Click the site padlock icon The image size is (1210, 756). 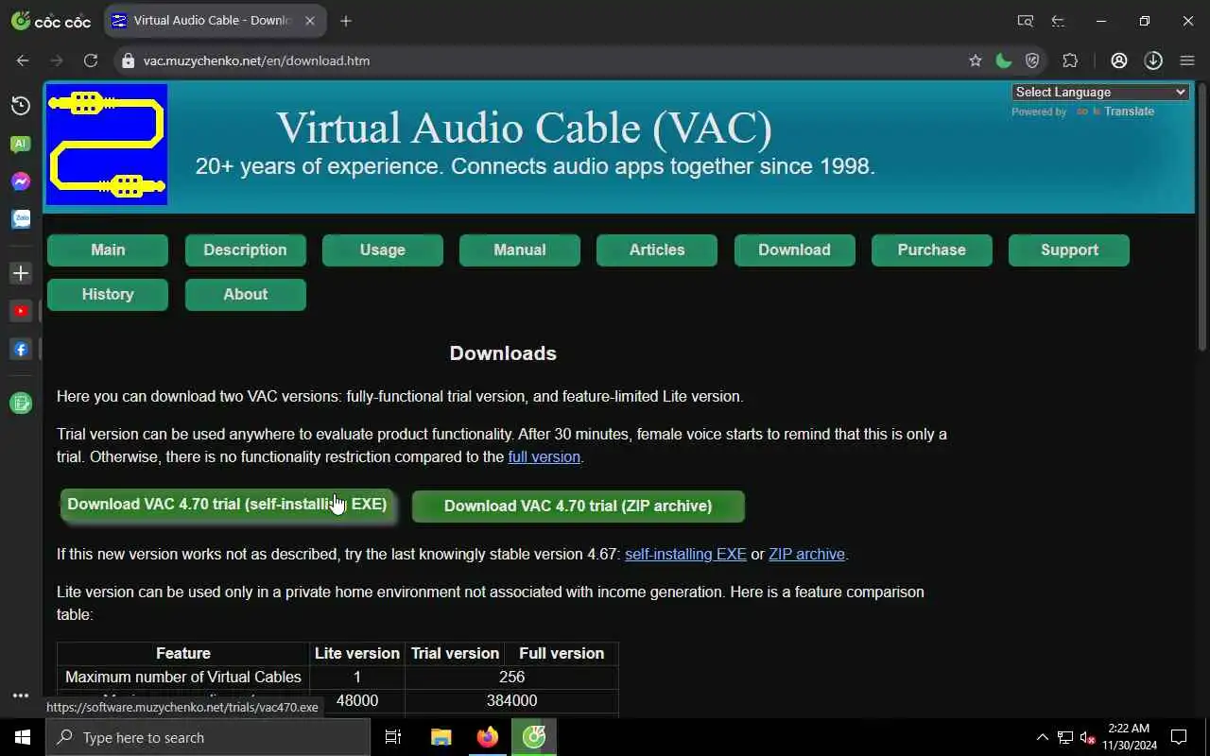pyautogui.click(x=128, y=60)
